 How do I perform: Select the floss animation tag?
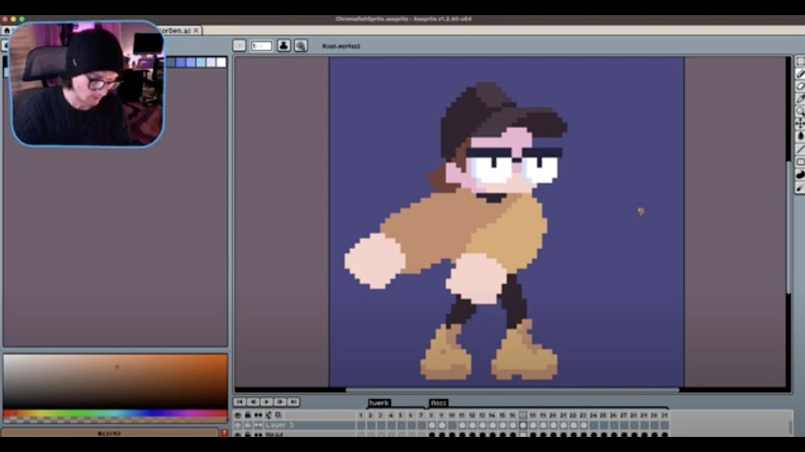[438, 403]
